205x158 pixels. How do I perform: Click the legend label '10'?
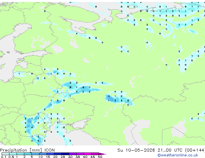pyautogui.click(x=40, y=157)
